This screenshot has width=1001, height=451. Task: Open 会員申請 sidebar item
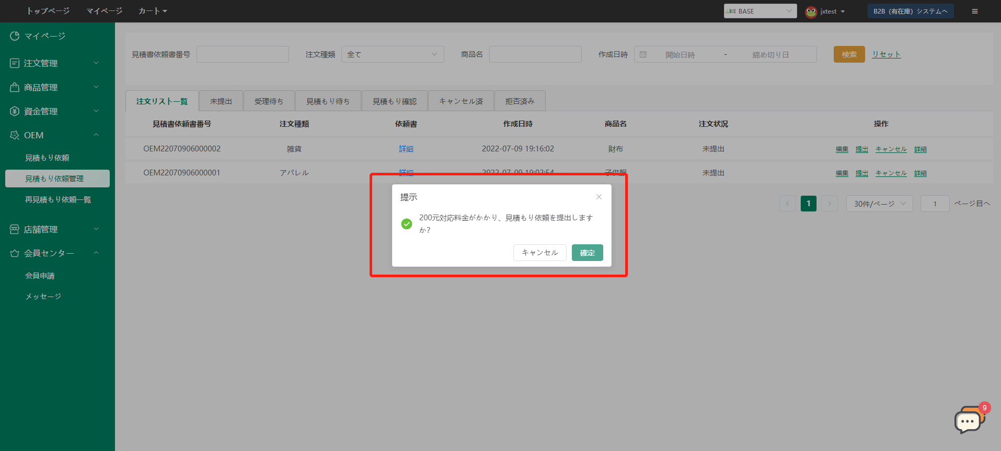point(40,276)
